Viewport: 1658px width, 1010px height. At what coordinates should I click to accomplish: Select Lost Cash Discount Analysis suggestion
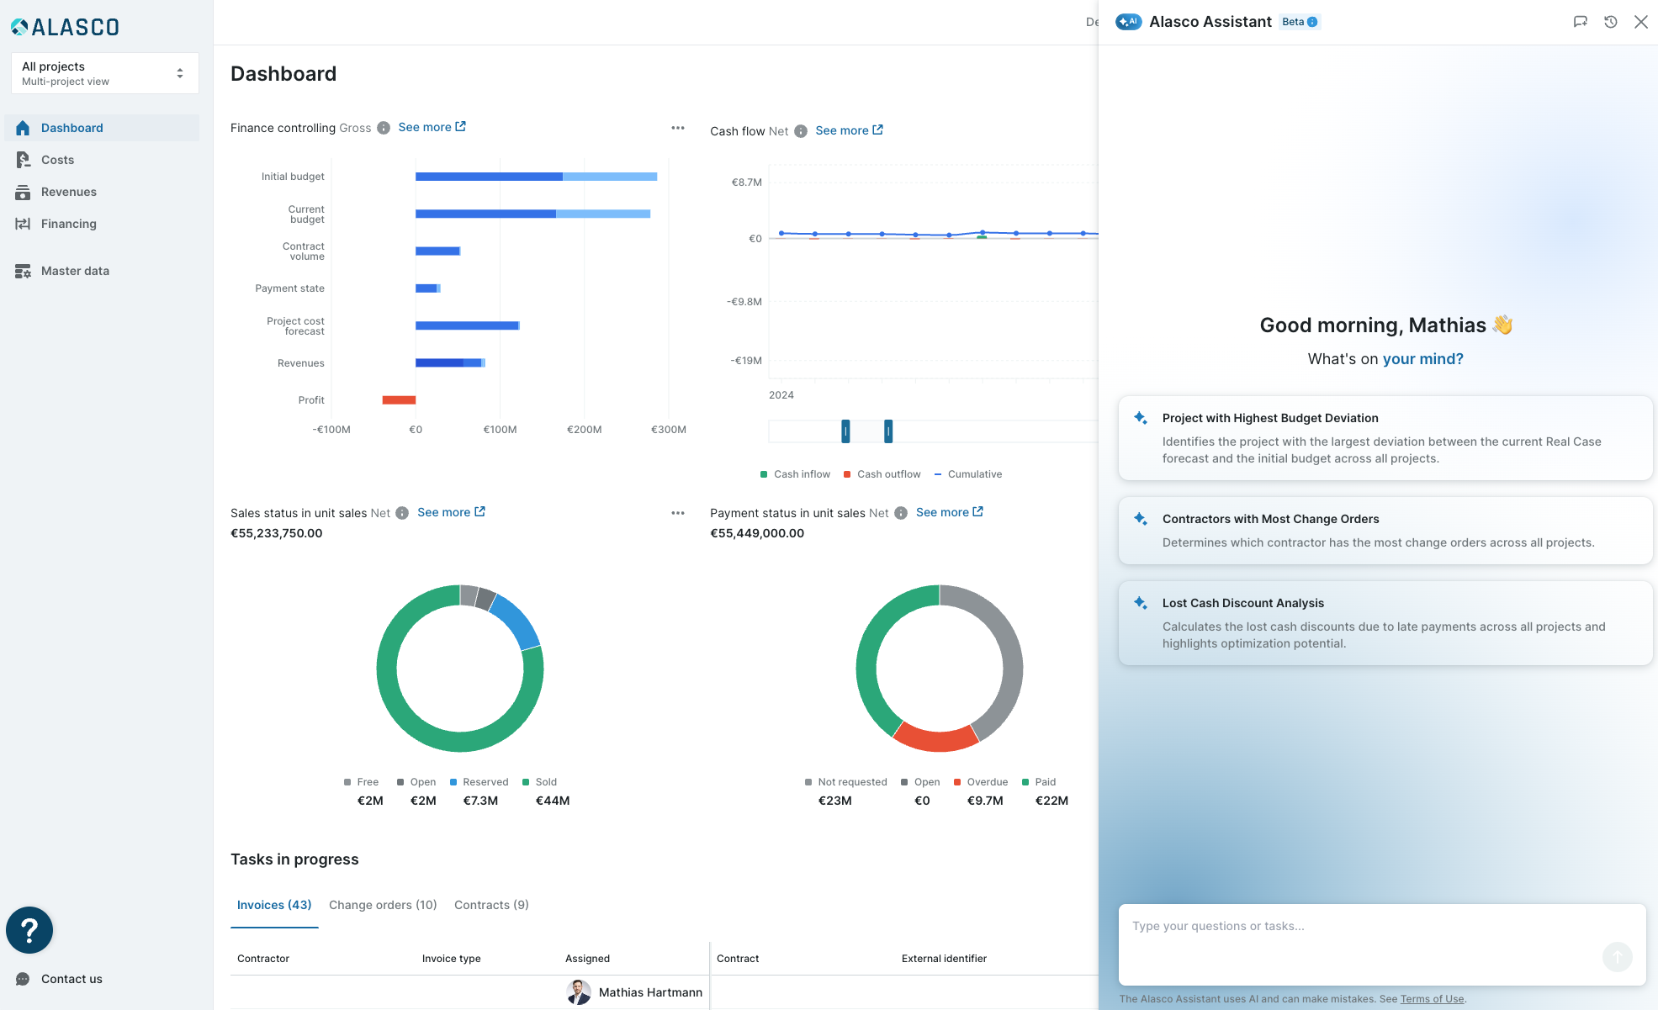pos(1385,623)
